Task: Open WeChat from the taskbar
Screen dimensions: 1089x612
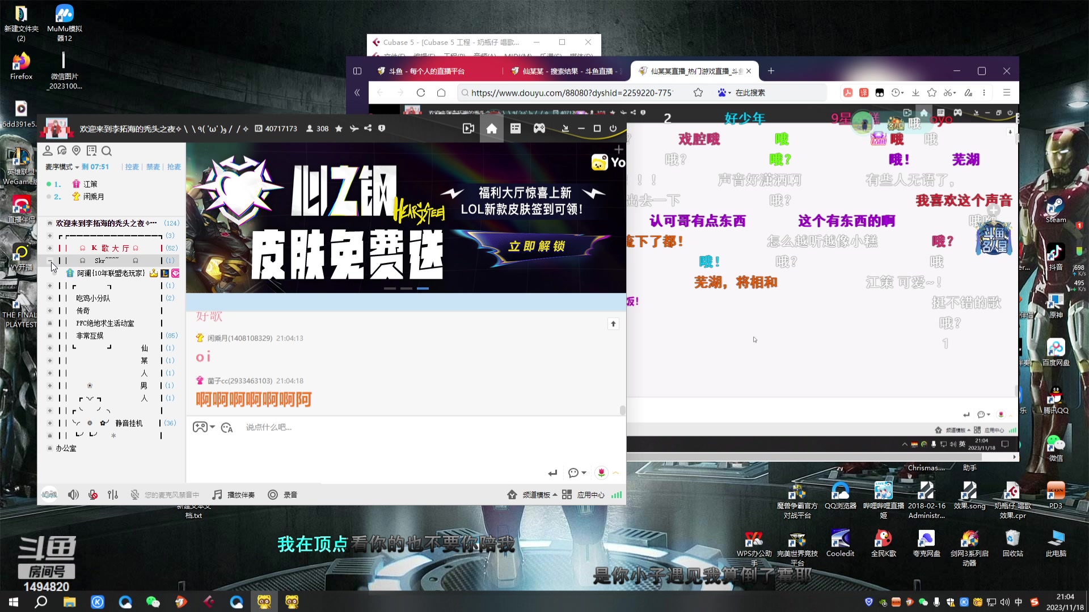Action: point(153,602)
